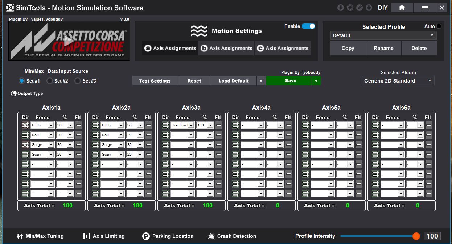Rename the selected profile
Image resolution: width=452 pixels, height=244 pixels.
(383, 48)
